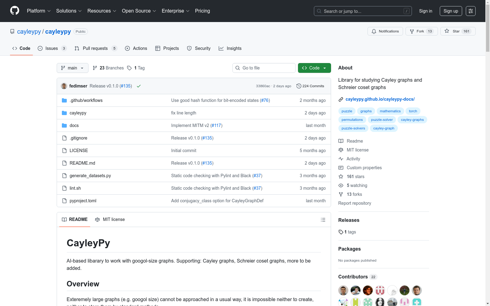Expand the Enterprise menu

click(176, 11)
